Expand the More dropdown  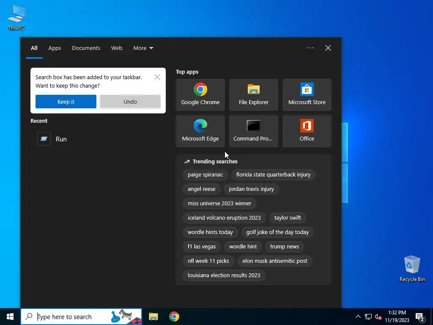click(143, 48)
